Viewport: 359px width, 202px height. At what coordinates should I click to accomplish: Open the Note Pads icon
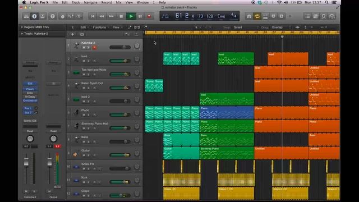(315, 16)
